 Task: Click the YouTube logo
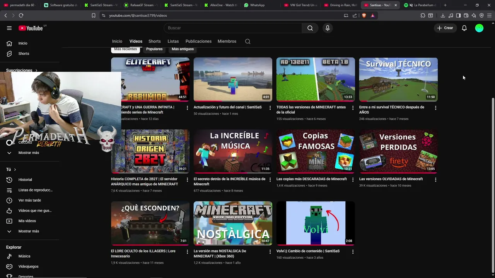31,28
